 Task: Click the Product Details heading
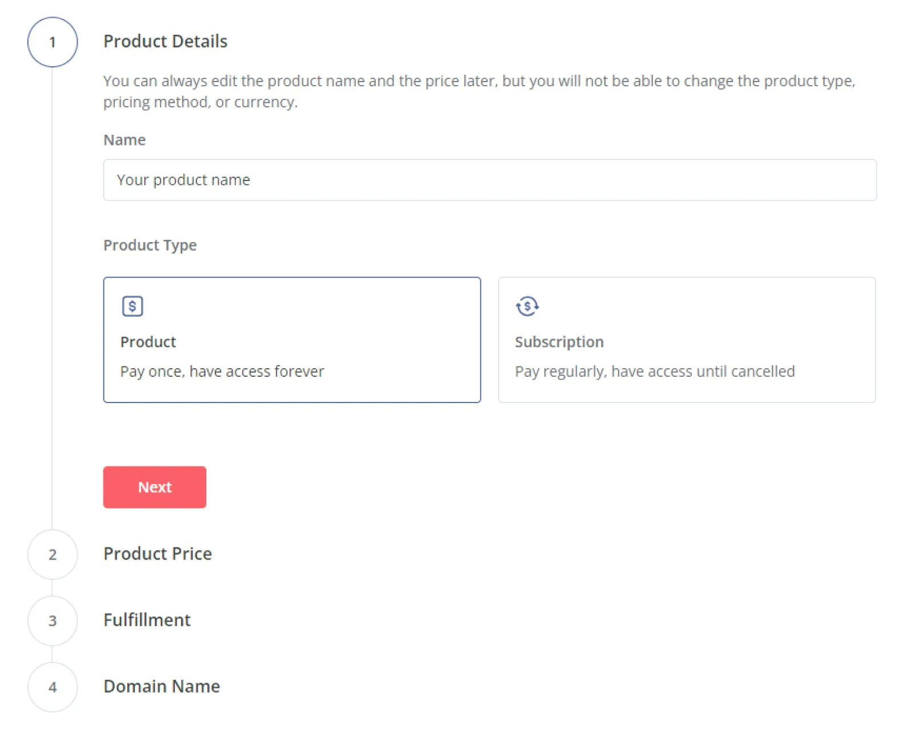point(165,41)
